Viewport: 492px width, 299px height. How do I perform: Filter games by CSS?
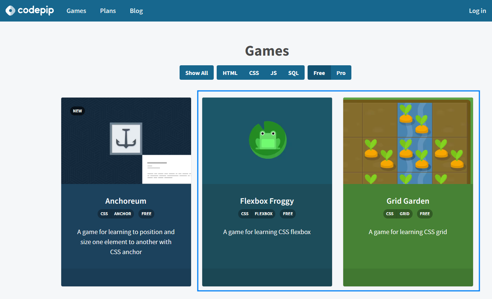pyautogui.click(x=254, y=73)
